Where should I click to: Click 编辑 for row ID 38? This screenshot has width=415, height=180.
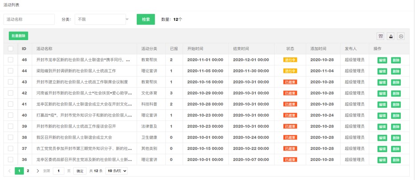click(x=382, y=138)
